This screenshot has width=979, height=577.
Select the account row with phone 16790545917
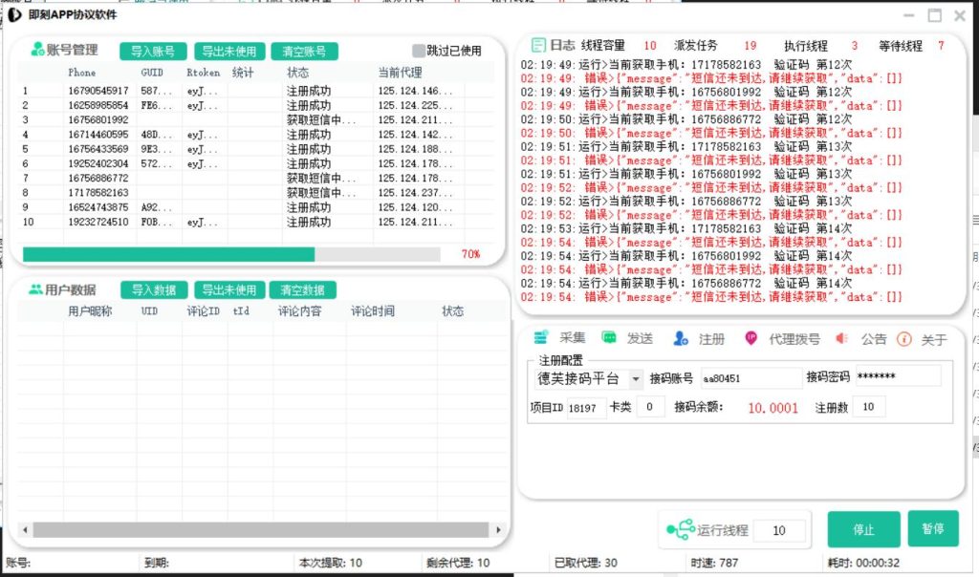[98, 91]
